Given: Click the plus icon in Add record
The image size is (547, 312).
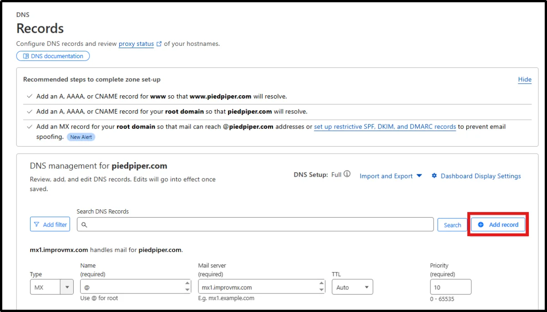Looking at the screenshot, I should point(481,224).
